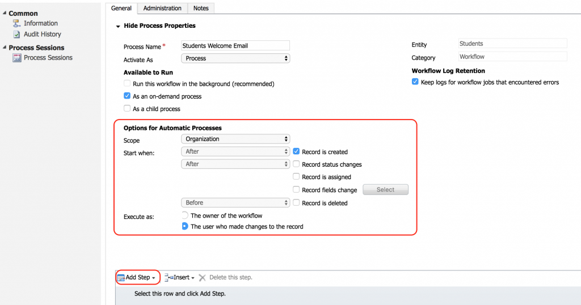Image resolution: width=581 pixels, height=305 pixels.
Task: Click the Process Sessions icon
Action: pos(16,58)
